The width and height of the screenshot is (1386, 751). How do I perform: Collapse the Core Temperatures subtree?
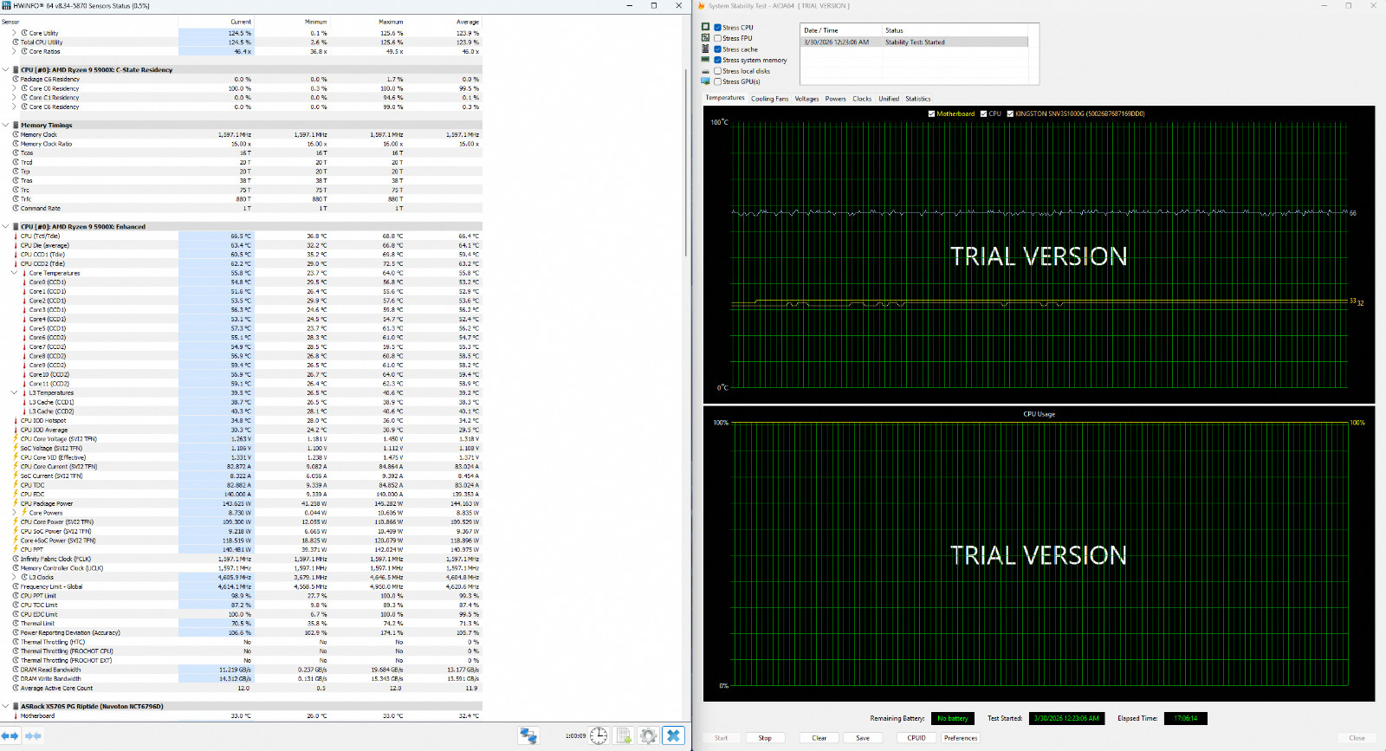pos(14,273)
